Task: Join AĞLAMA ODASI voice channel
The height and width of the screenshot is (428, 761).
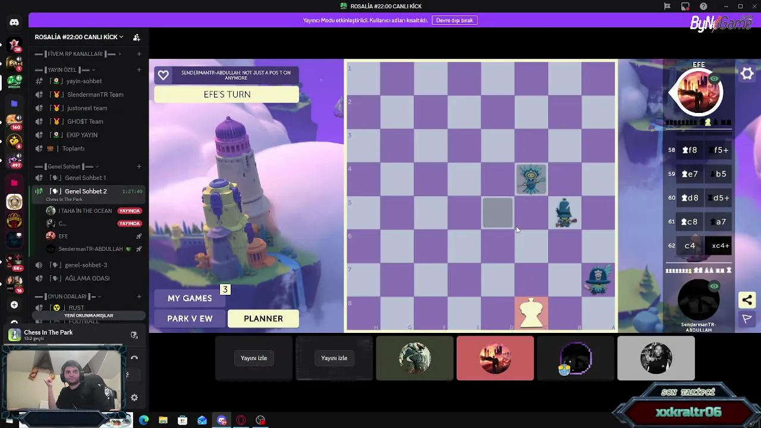Action: click(x=89, y=278)
